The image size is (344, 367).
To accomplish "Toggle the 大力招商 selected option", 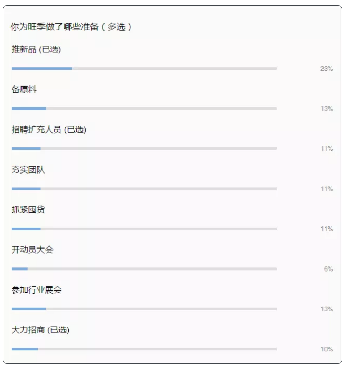I will coord(40,330).
